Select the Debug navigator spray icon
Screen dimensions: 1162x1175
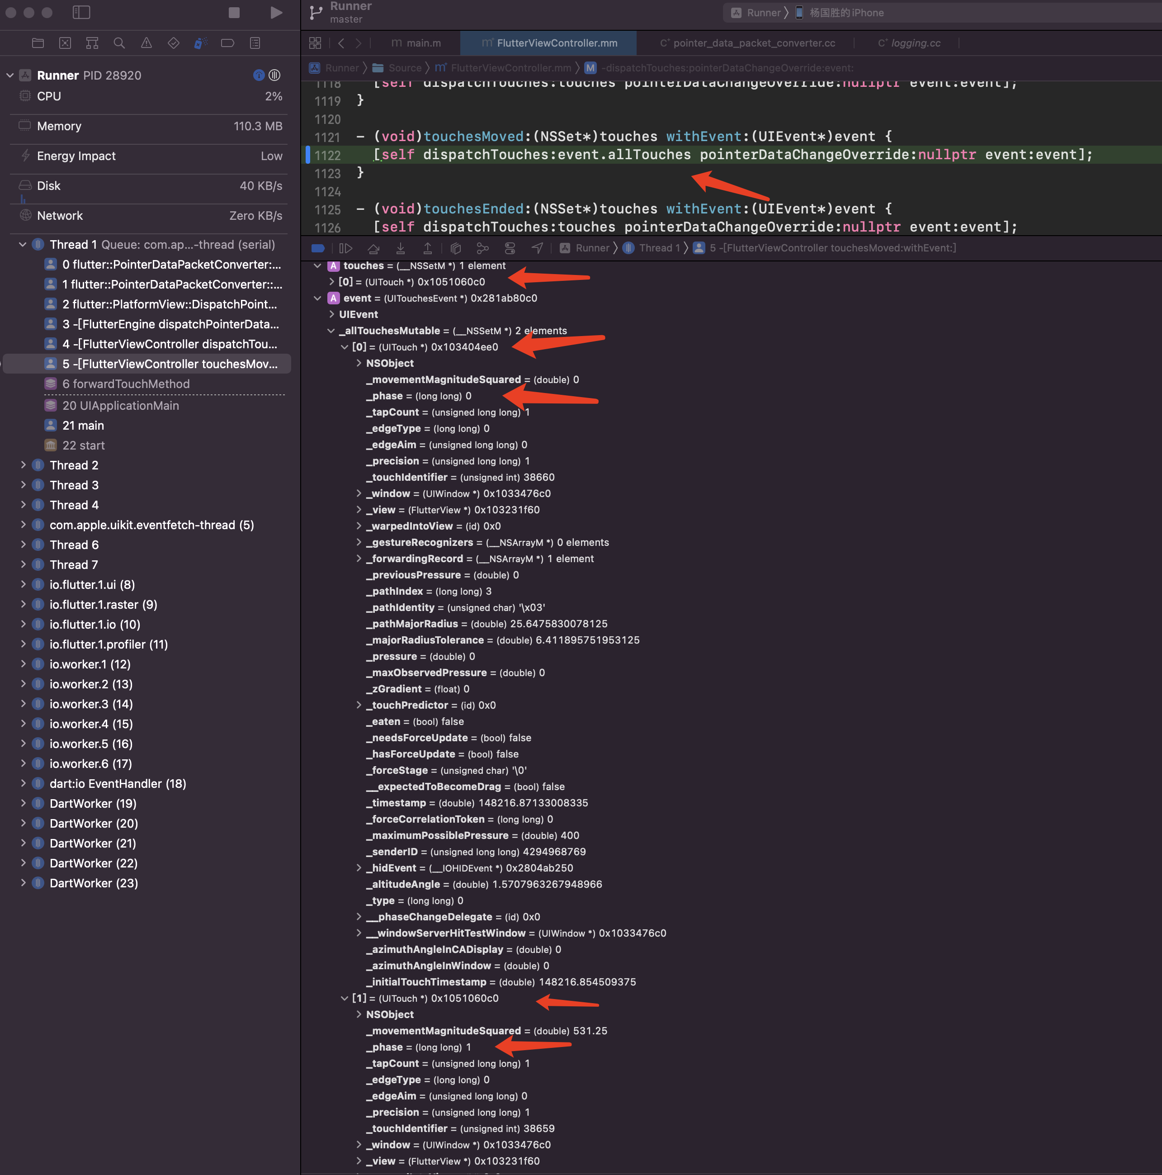pyautogui.click(x=201, y=43)
